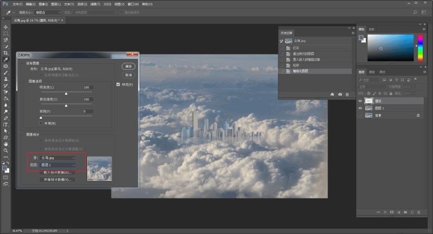Screen dimensions: 433x234
Task: Enable the Neutralize (中和) checkbox
Action: click(x=41, y=122)
